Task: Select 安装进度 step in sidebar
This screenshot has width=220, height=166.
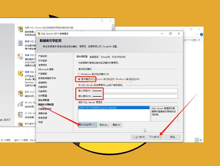Action: [x=42, y=118]
